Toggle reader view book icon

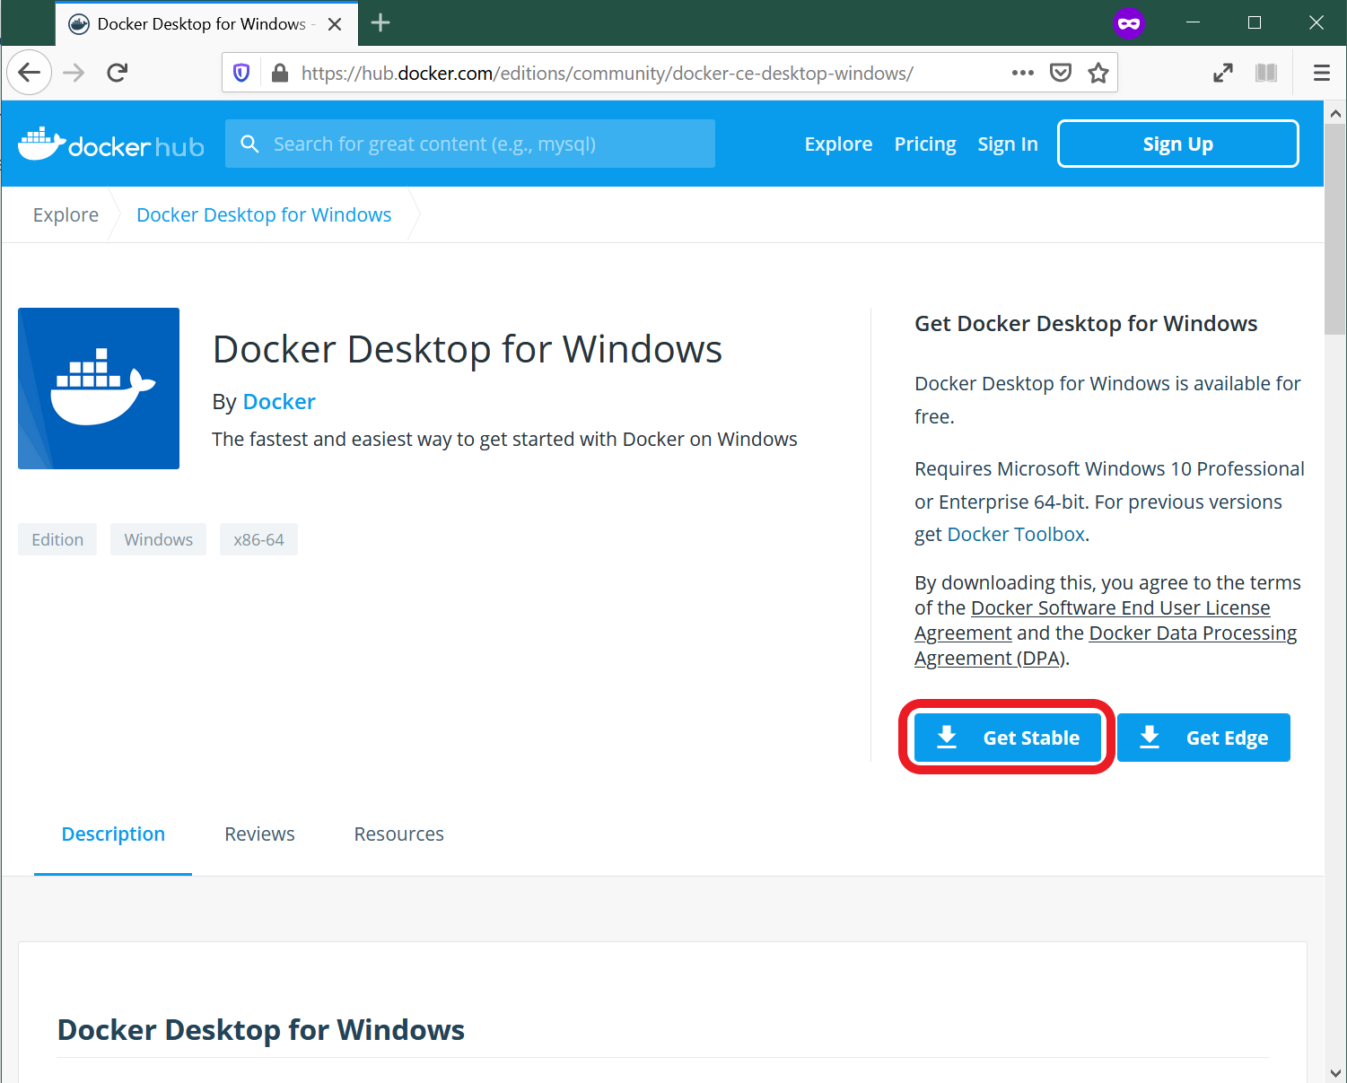click(1266, 73)
